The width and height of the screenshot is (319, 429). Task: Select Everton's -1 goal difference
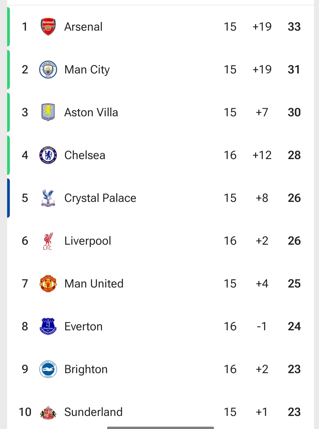tap(262, 326)
